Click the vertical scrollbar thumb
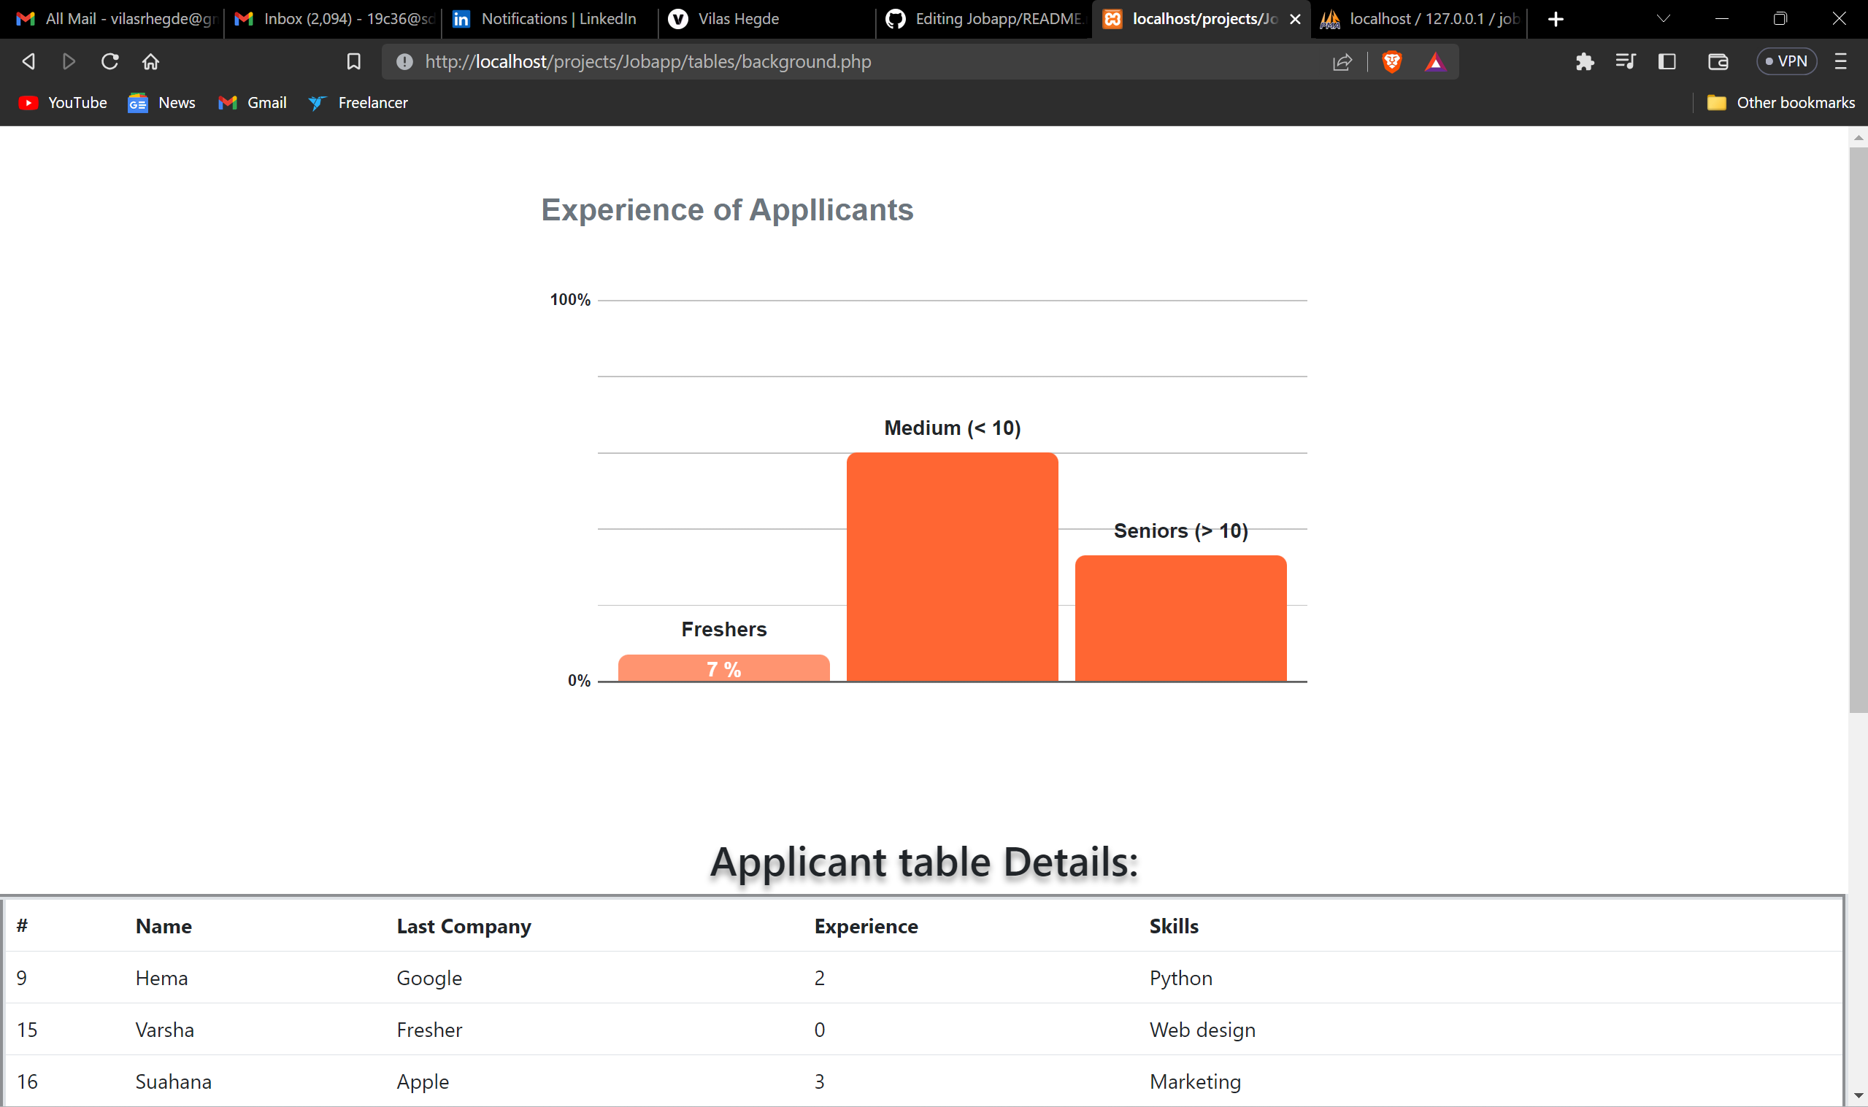This screenshot has height=1107, width=1868. 1858,430
